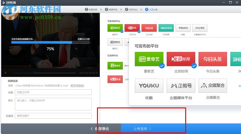Screen dimensions: 241x134
Task: Click the blue 75% export progress bar
Action: [51, 42]
